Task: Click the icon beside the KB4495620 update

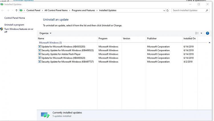Action: pyautogui.click(x=40, y=58)
